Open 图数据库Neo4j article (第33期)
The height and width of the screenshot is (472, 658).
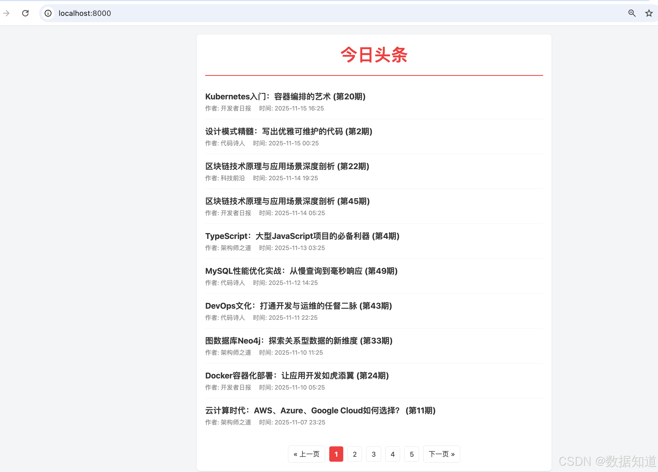pyautogui.click(x=299, y=340)
